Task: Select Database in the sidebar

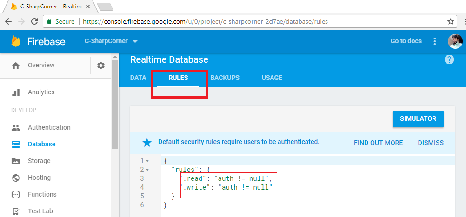Action: tap(41, 144)
